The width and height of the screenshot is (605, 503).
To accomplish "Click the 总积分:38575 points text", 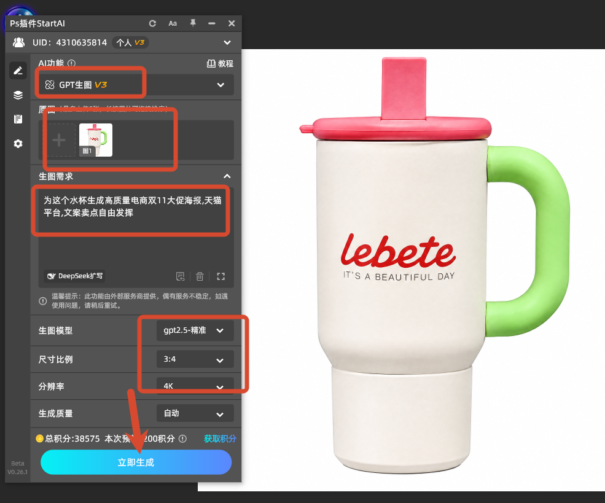I will [72, 439].
